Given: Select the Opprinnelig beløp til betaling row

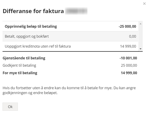Looking at the screenshot, I should [70, 27].
